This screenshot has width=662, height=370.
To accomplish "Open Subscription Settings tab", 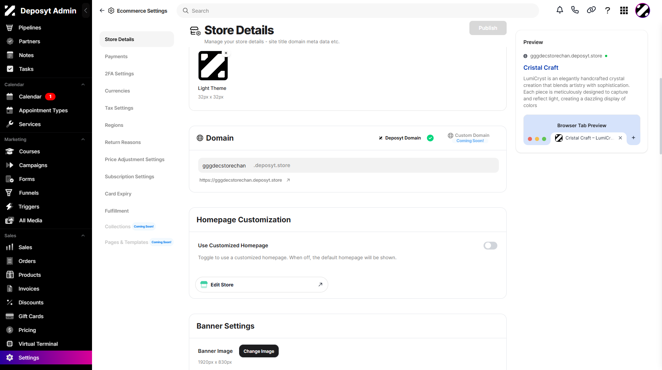I will pyautogui.click(x=129, y=176).
